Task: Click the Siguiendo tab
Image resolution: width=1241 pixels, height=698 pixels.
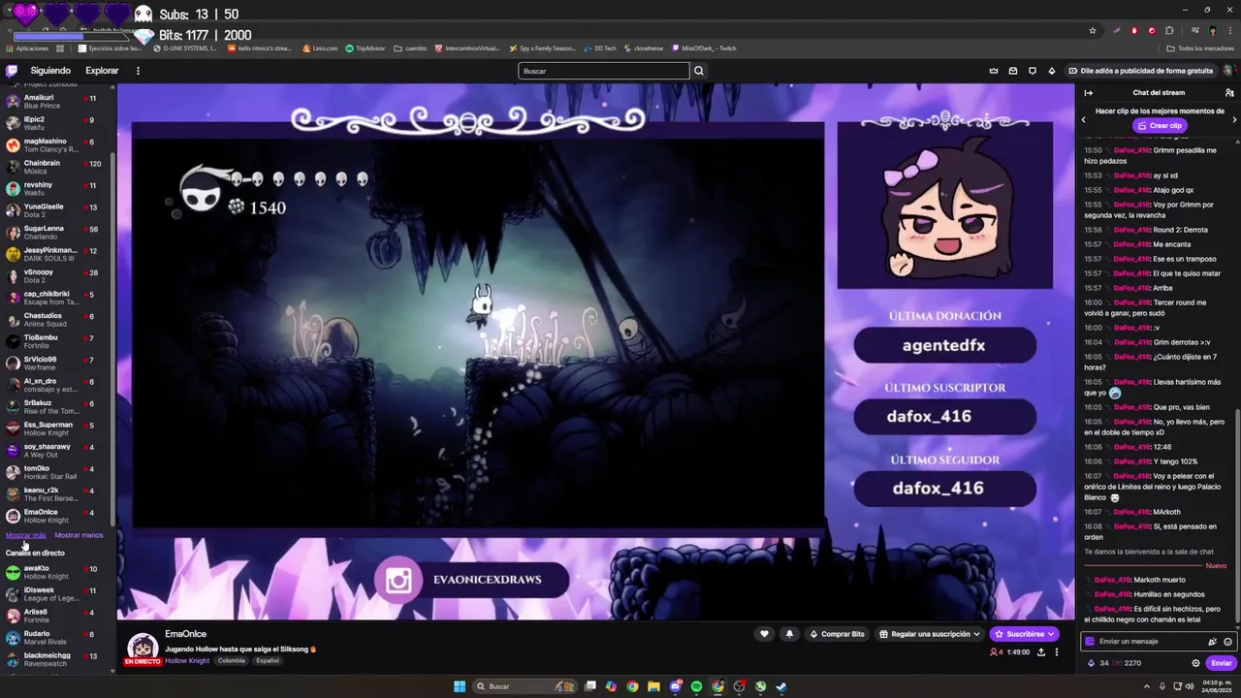Action: click(x=50, y=71)
